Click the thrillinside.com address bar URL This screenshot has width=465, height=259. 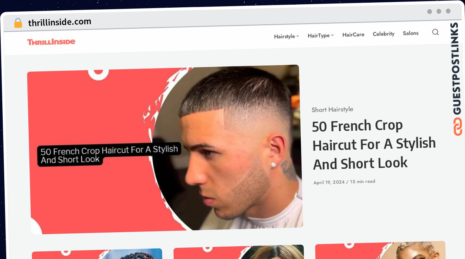click(60, 22)
